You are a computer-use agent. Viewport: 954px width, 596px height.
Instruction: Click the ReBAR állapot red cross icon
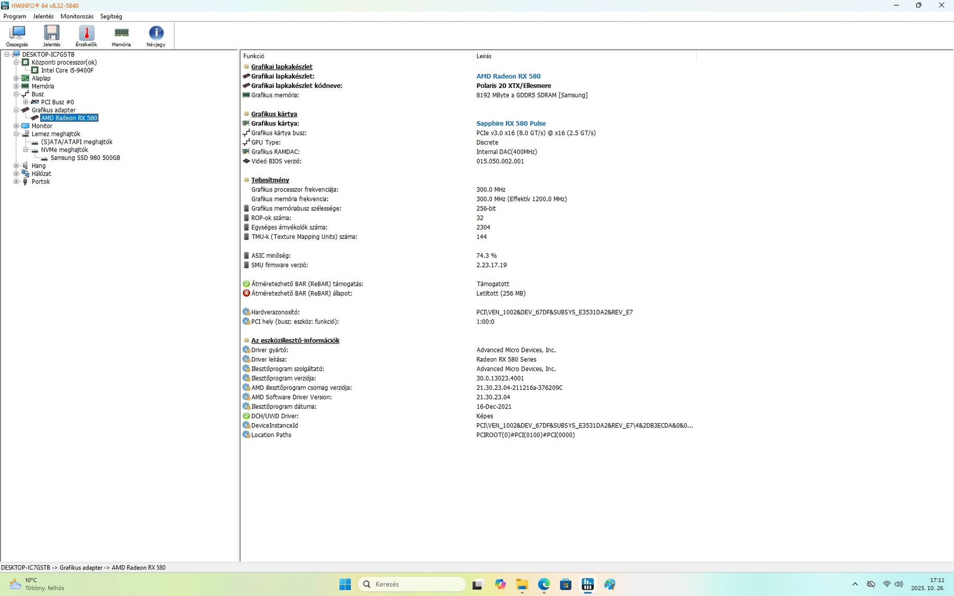click(246, 294)
